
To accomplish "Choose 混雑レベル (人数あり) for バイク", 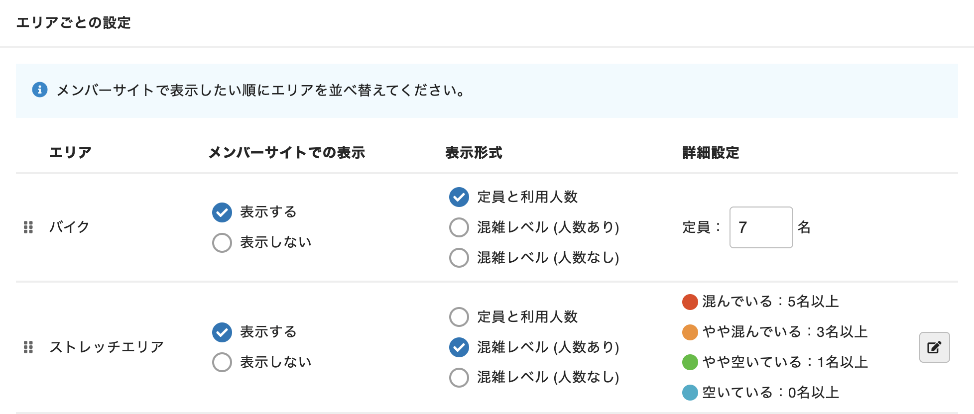I will coord(459,227).
